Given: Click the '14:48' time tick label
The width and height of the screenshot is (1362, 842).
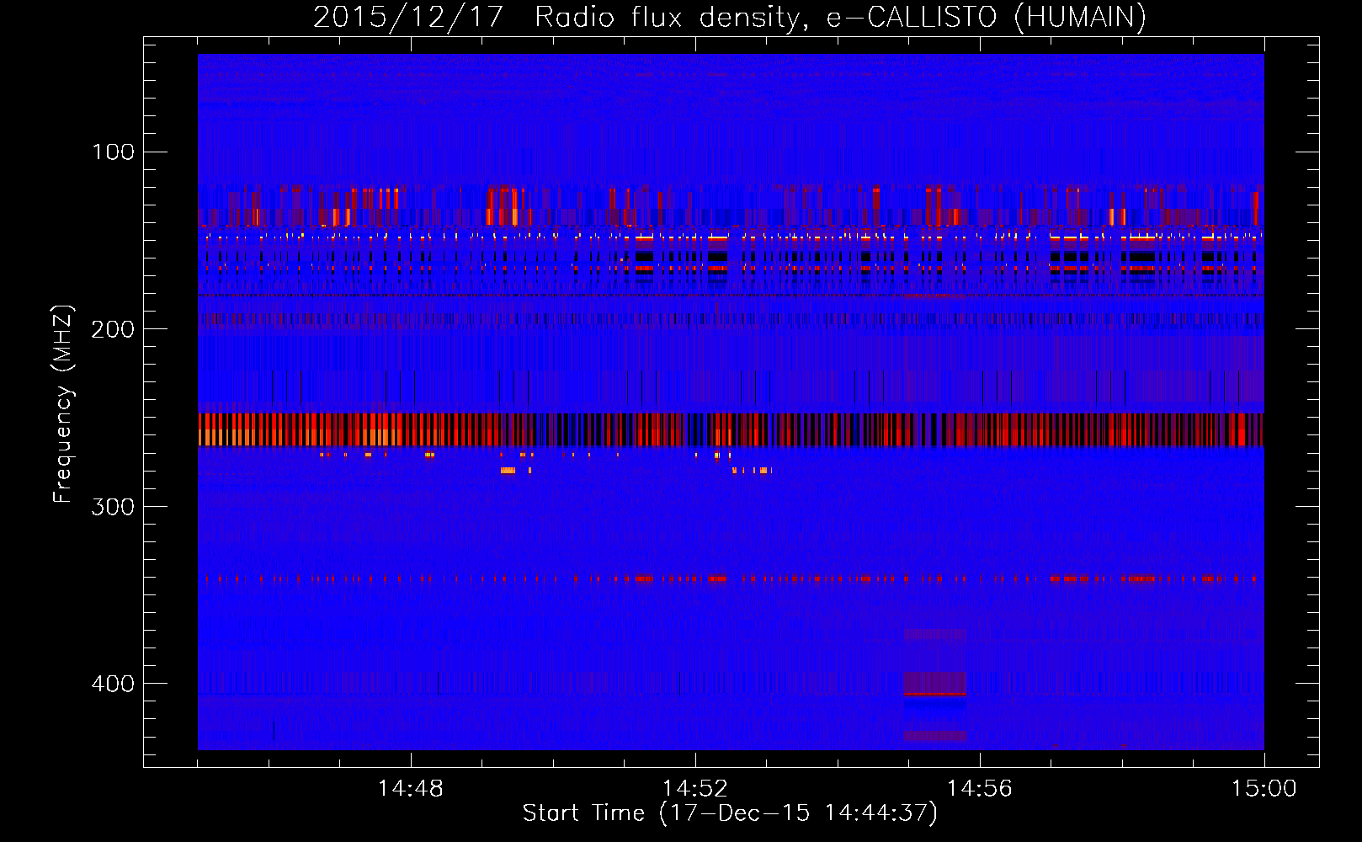Looking at the screenshot, I should tap(411, 789).
